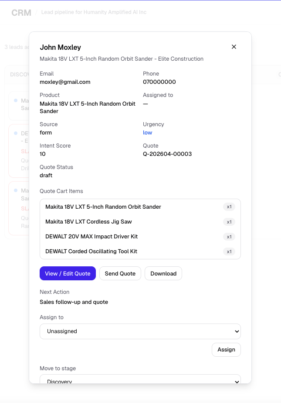Click the x1 badge for Oscillating Tool Kit
The image size is (281, 403).
click(x=229, y=251)
